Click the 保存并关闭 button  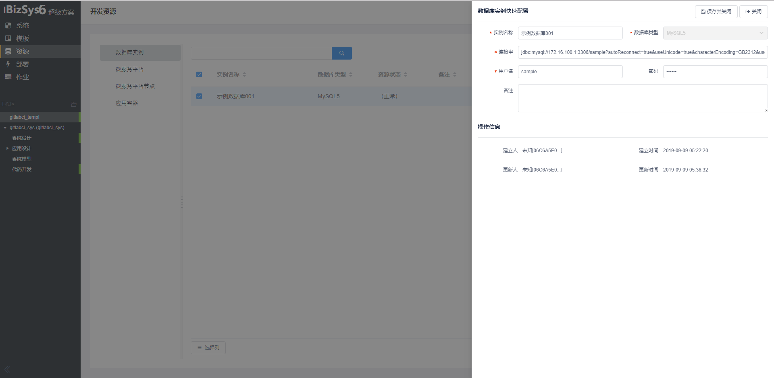pos(716,12)
